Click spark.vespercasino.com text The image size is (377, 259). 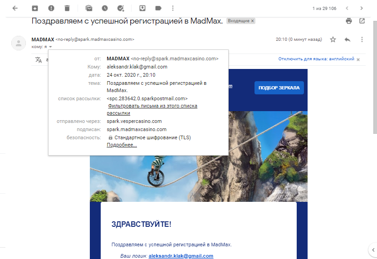click(134, 121)
